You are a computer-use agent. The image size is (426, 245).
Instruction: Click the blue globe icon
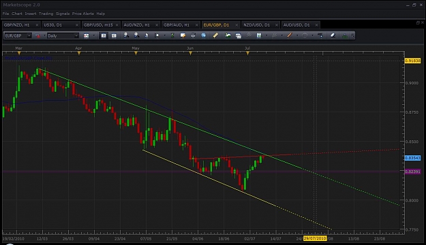click(204, 35)
